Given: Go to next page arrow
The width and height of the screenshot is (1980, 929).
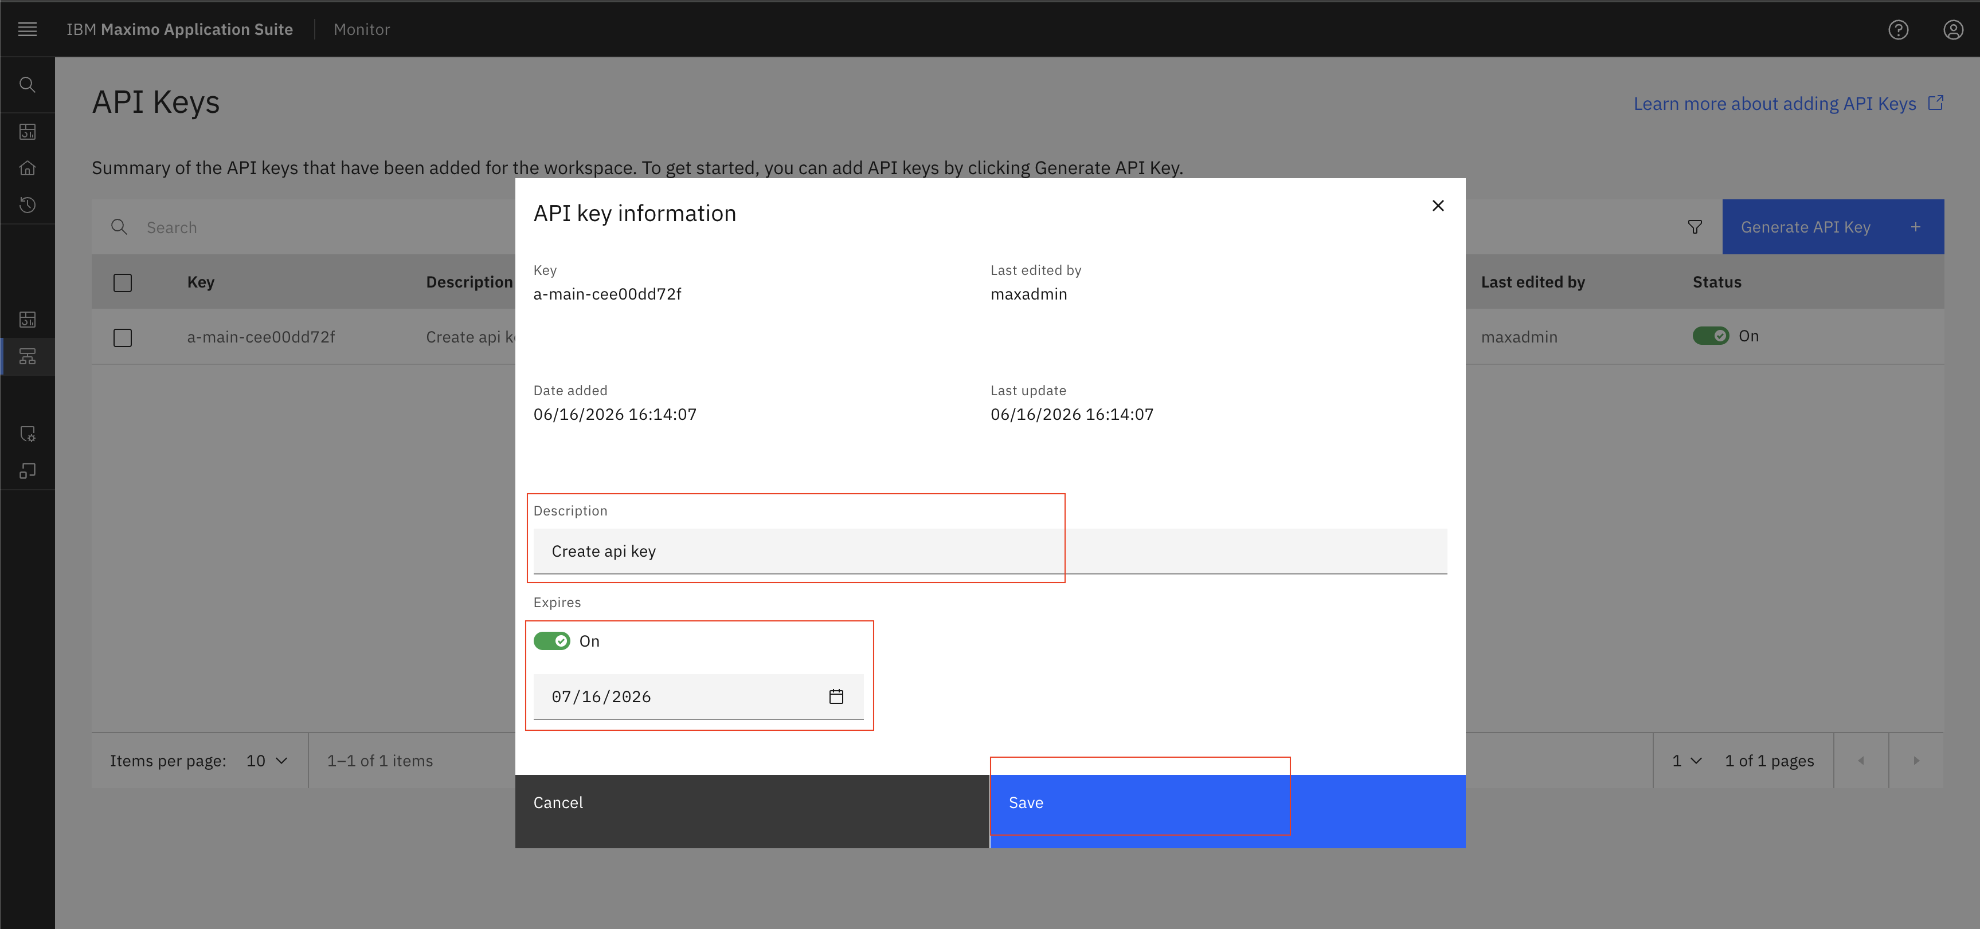Looking at the screenshot, I should [1916, 760].
